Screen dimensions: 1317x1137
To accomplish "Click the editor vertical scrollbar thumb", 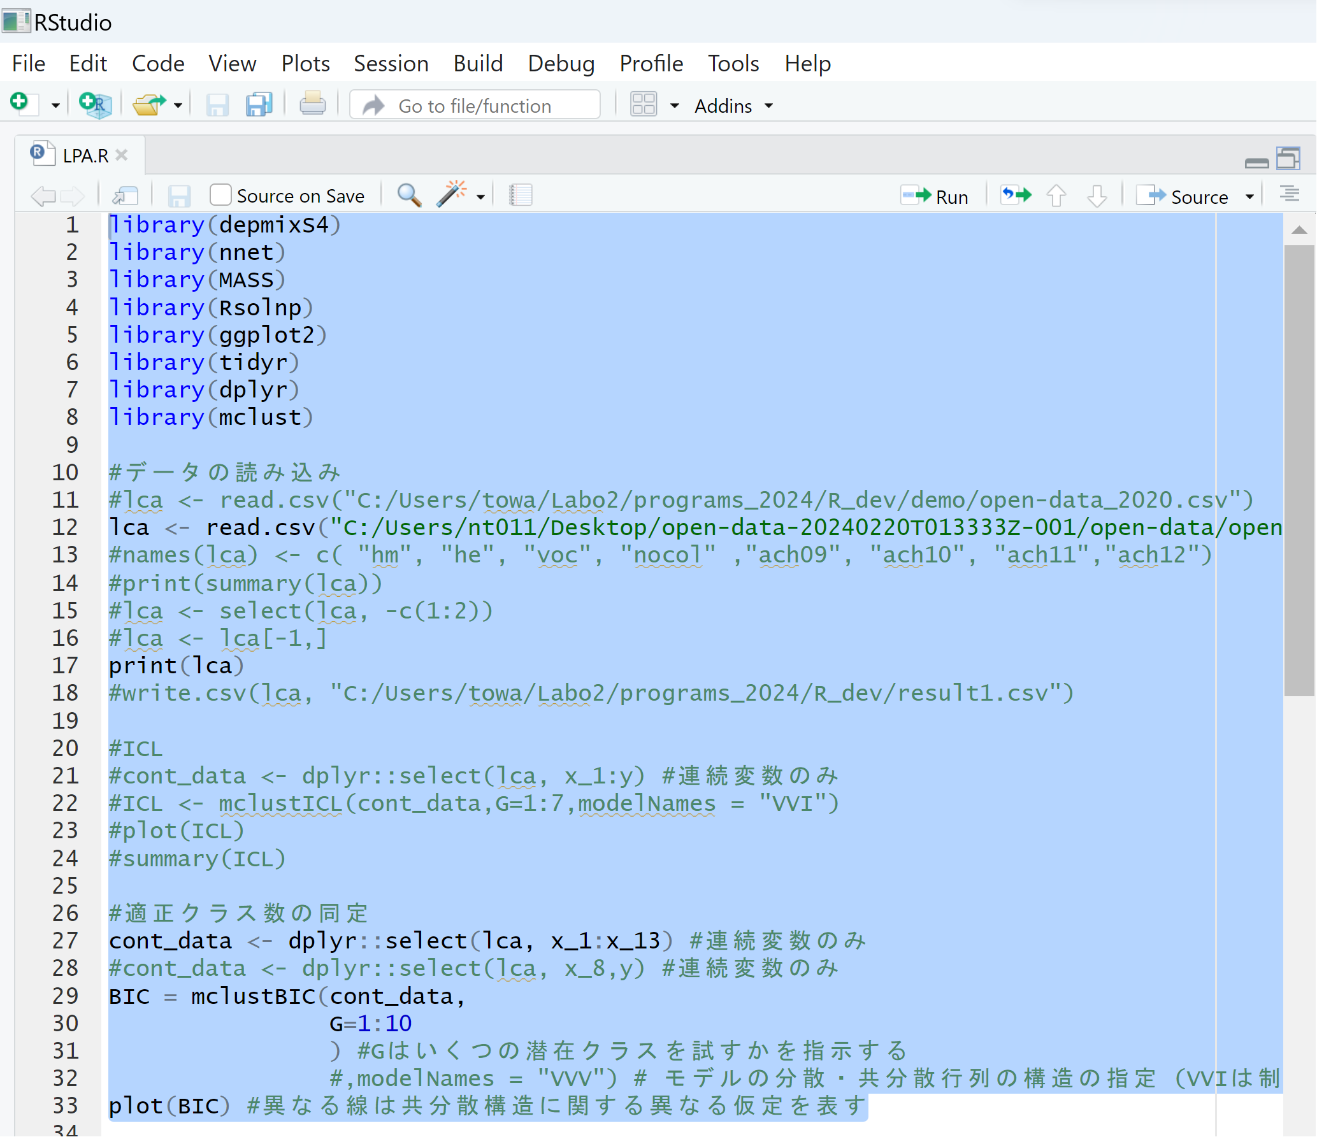I will pos(1299,471).
